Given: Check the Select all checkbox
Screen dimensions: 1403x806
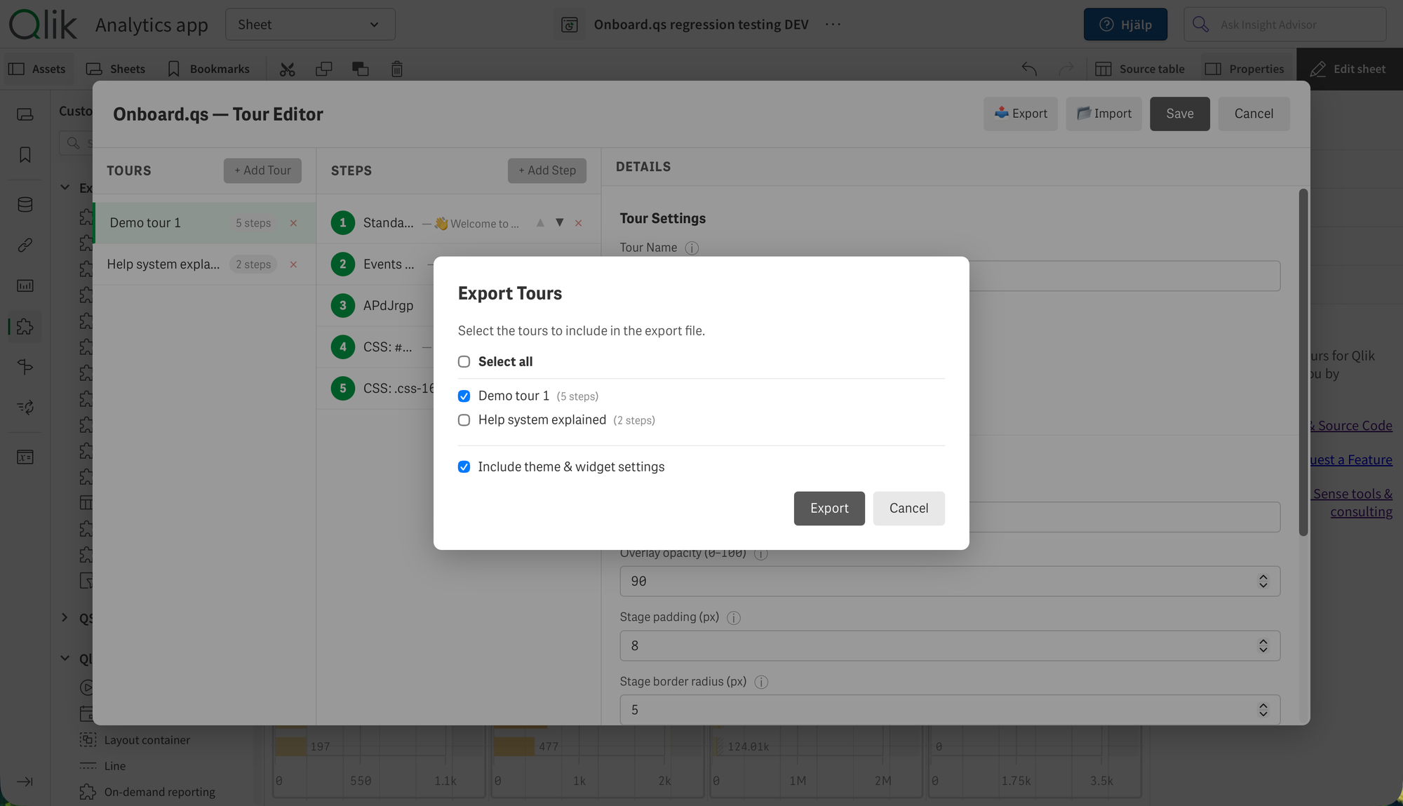Looking at the screenshot, I should (x=464, y=361).
